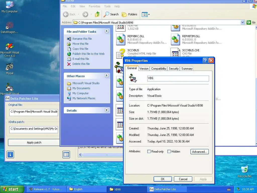The image size is (257, 193).
Task: Open the Mypal browser shortcut
Action: (10, 69)
